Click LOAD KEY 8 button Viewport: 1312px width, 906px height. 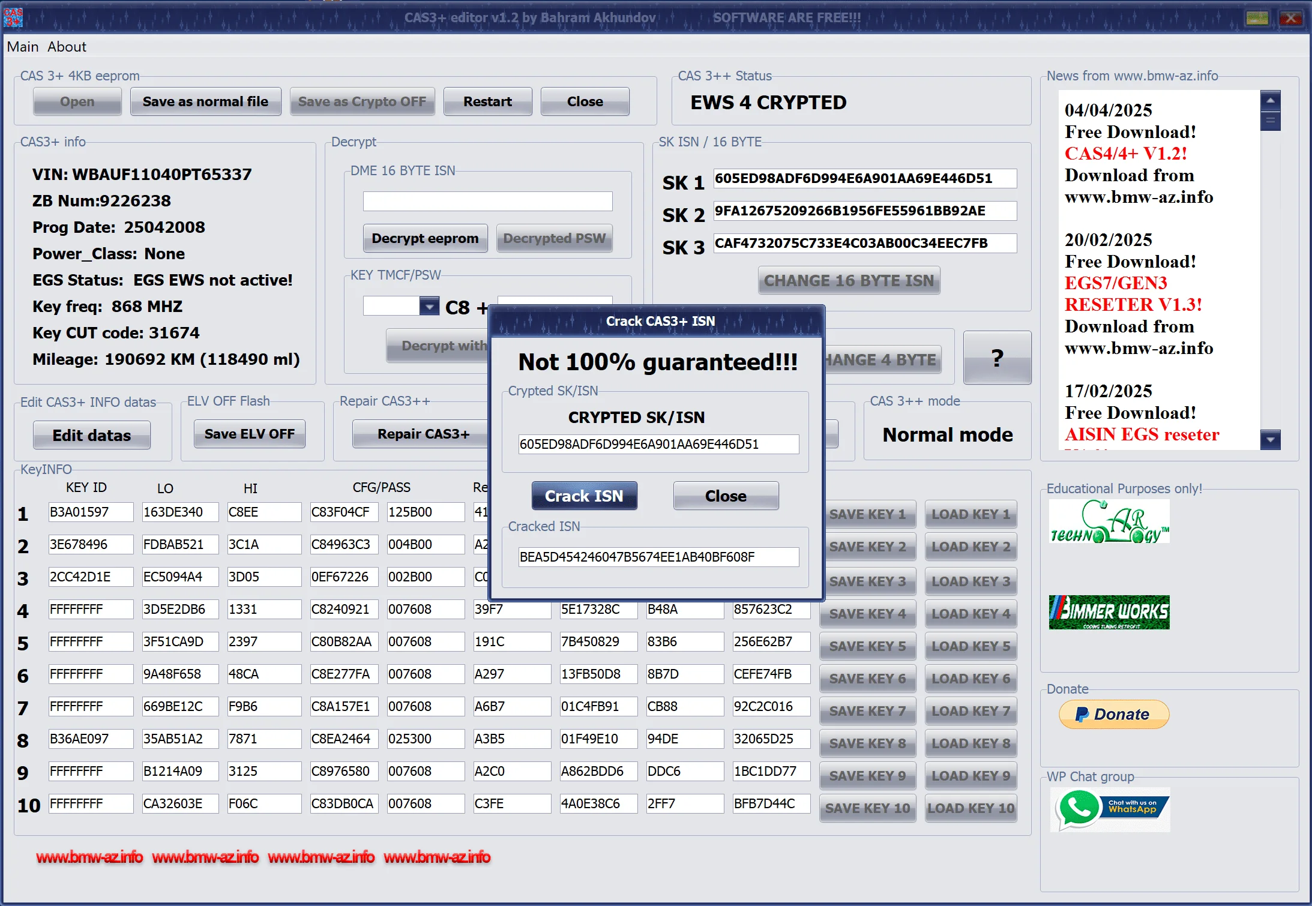970,743
